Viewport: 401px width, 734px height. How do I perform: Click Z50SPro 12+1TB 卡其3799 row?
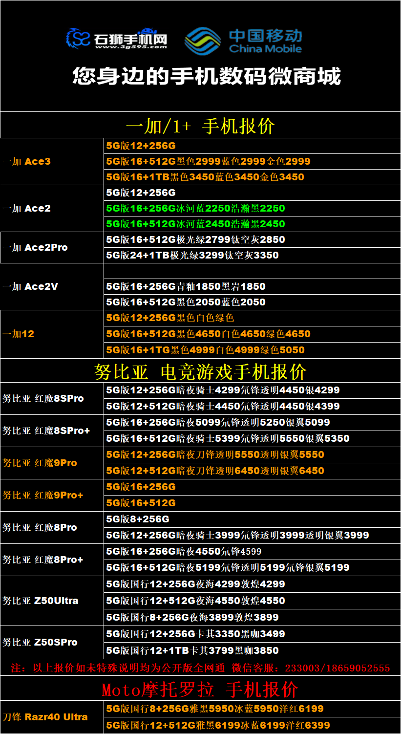[x=253, y=650]
